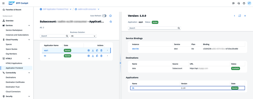Open the hamburger navigation menu
The width and height of the screenshot is (253, 99).
tap(4, 3)
